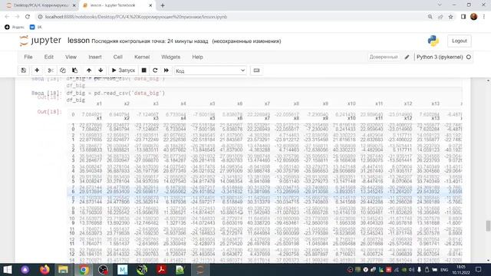Open the notification center in taskbar
491x276 pixels.
tap(478, 269)
